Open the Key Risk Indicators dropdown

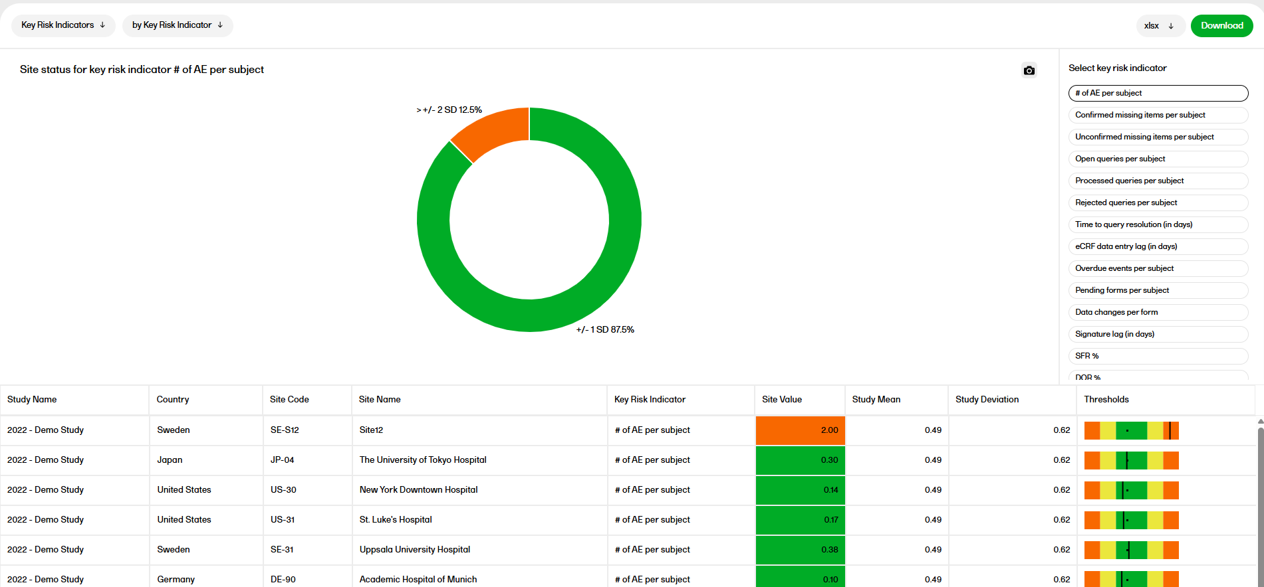coord(63,25)
